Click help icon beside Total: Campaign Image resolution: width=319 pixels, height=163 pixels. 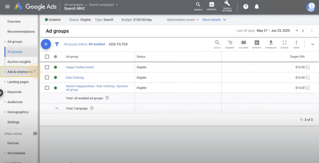92,108
